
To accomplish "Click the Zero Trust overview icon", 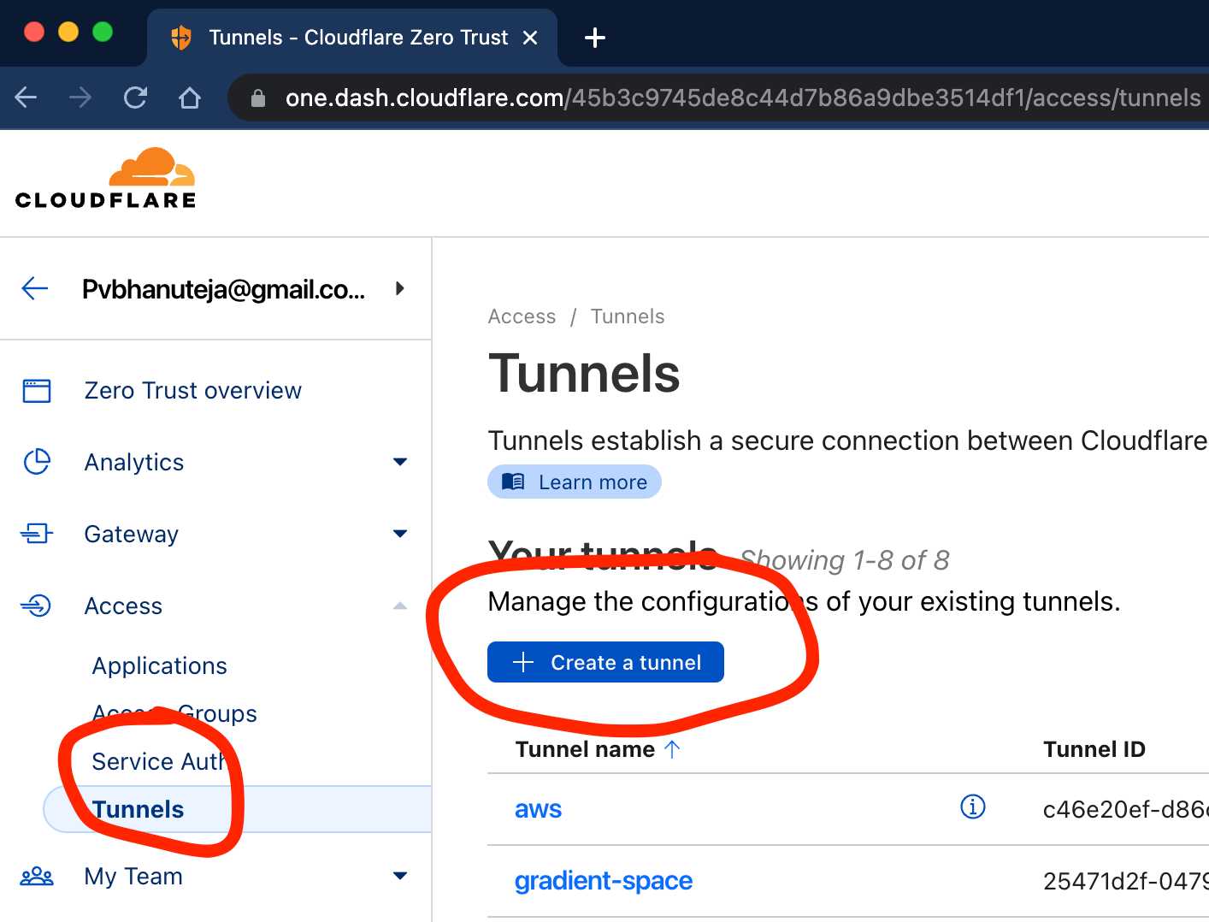I will click(x=37, y=391).
